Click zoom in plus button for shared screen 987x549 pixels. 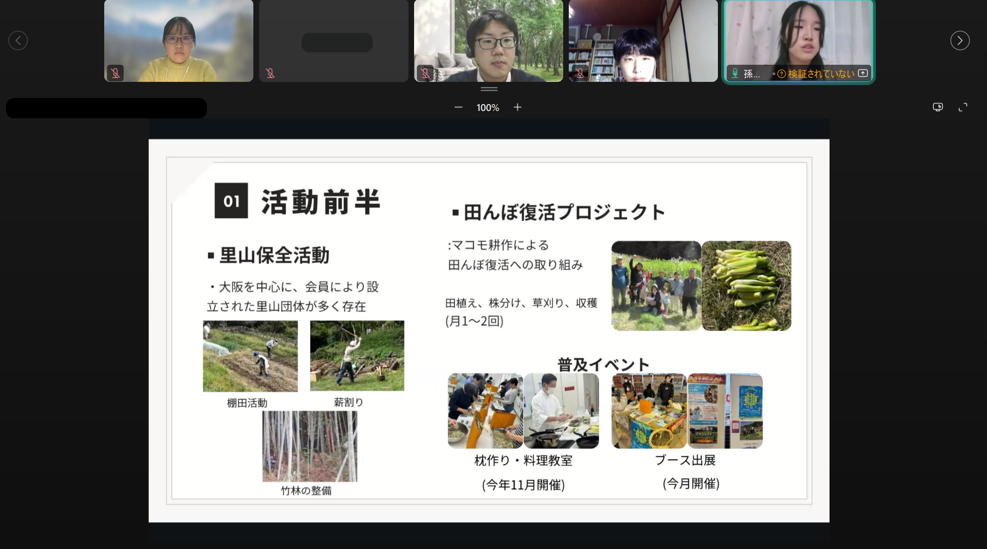coord(517,107)
